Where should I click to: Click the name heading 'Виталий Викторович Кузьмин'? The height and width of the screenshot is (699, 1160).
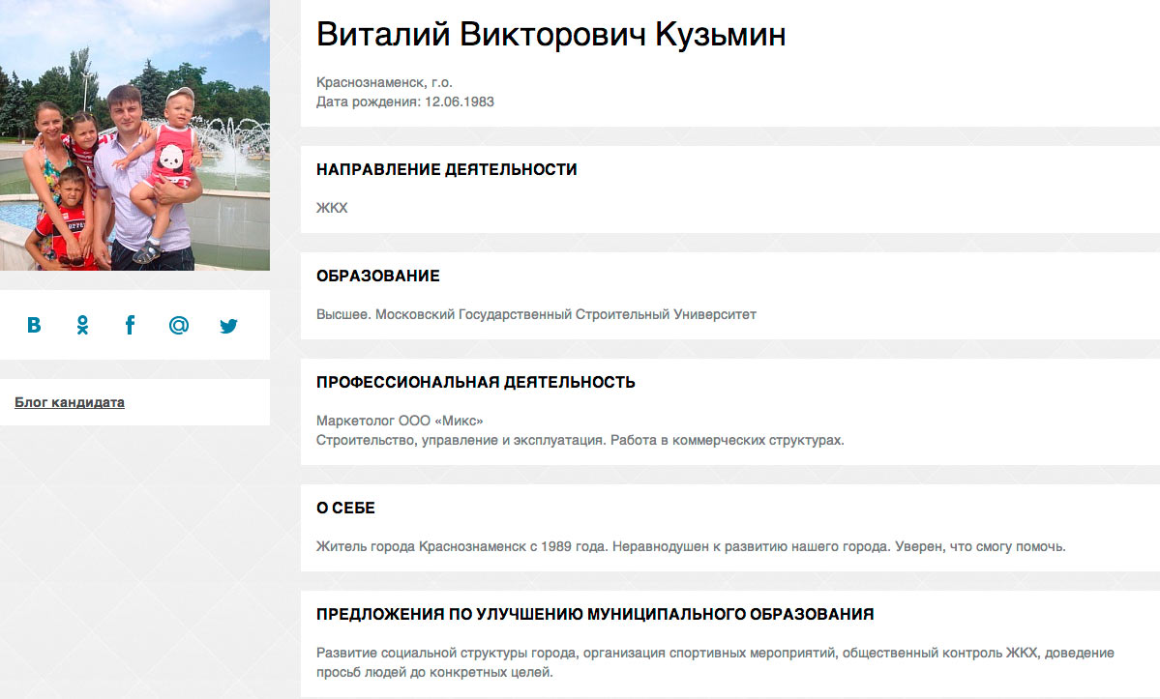click(x=551, y=35)
